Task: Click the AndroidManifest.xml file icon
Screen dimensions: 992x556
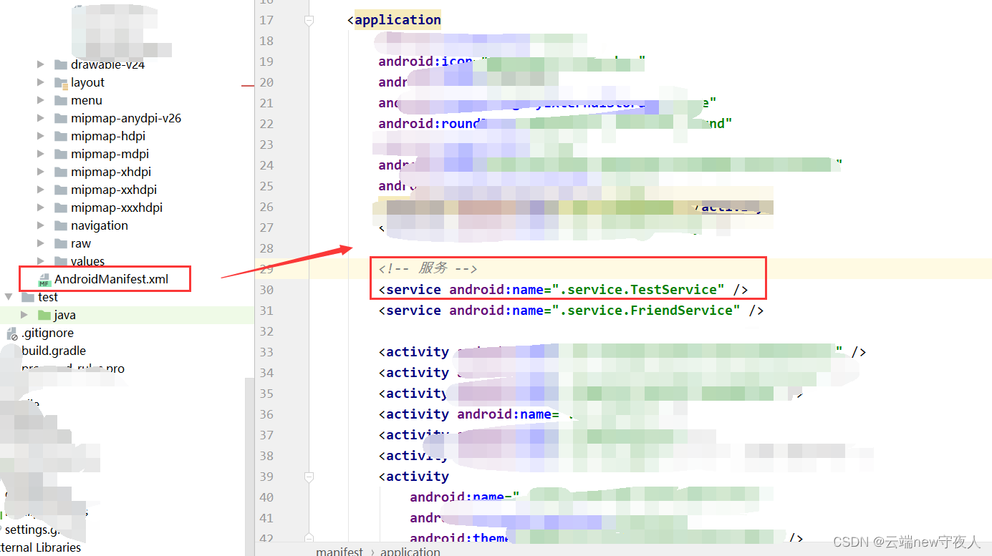Action: [x=44, y=279]
